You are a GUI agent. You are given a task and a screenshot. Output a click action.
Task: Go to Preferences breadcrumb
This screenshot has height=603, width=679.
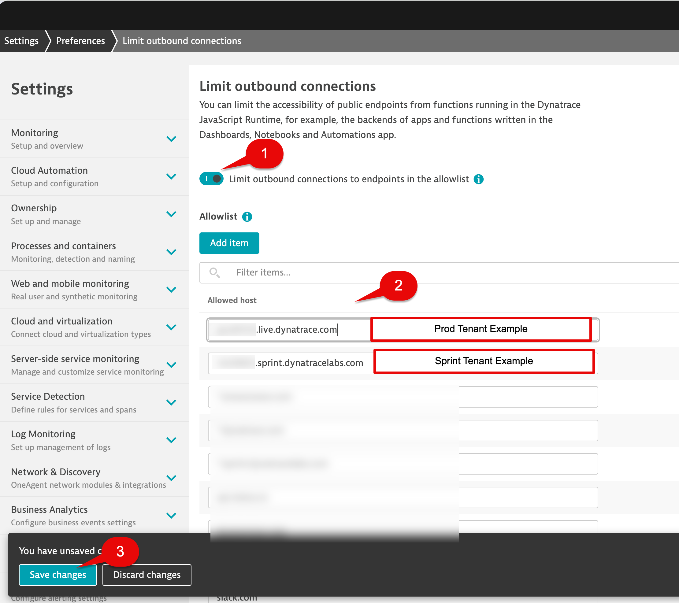tap(81, 41)
